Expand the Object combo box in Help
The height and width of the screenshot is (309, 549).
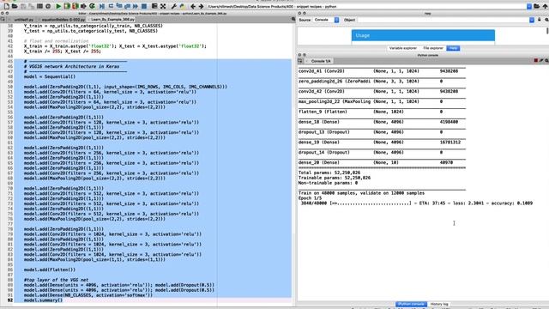tap(532, 20)
